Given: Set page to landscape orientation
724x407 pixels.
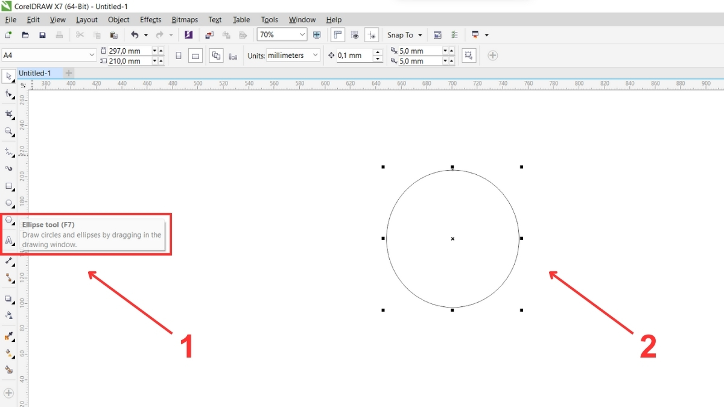Looking at the screenshot, I should [195, 55].
